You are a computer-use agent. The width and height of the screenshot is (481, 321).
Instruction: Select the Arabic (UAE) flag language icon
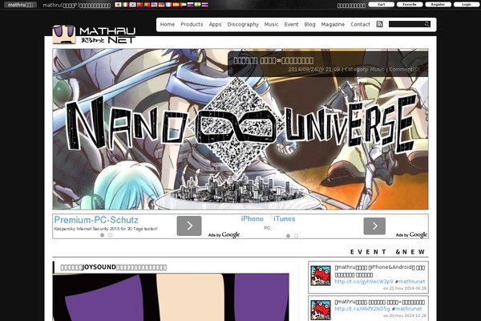tap(183, 5)
